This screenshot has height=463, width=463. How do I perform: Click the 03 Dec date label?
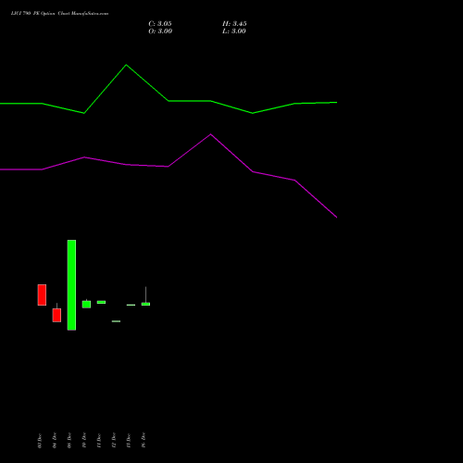tap(40, 441)
